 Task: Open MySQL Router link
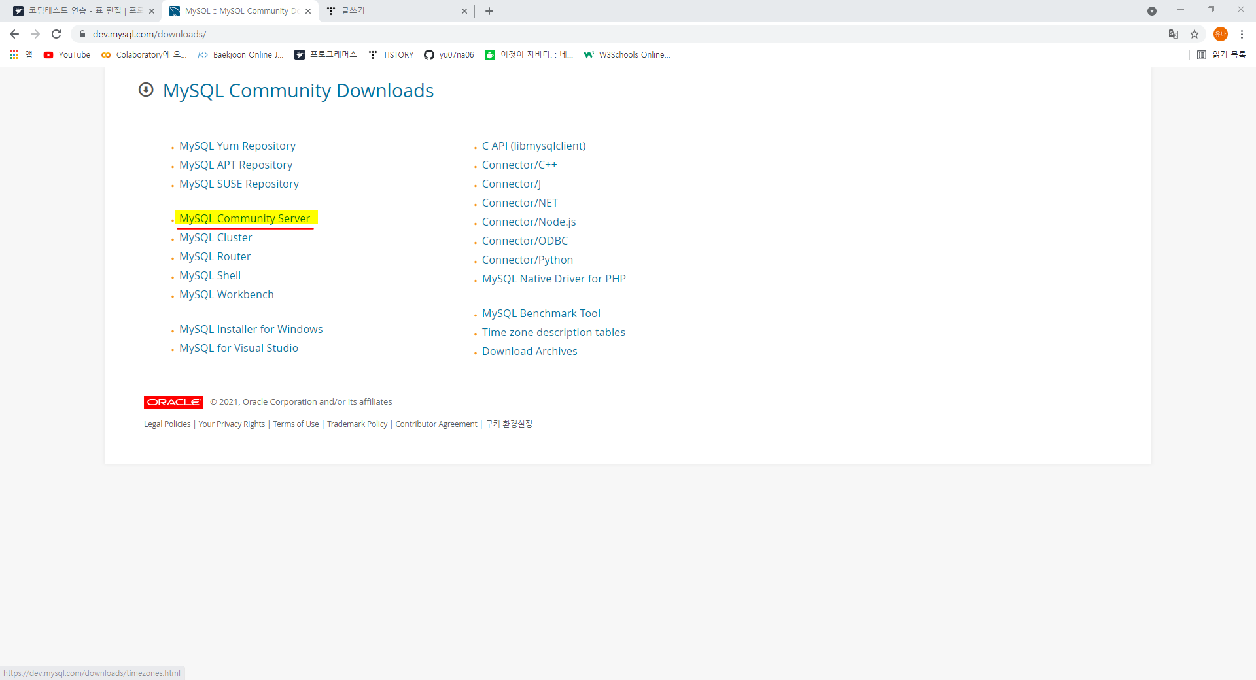coord(215,256)
